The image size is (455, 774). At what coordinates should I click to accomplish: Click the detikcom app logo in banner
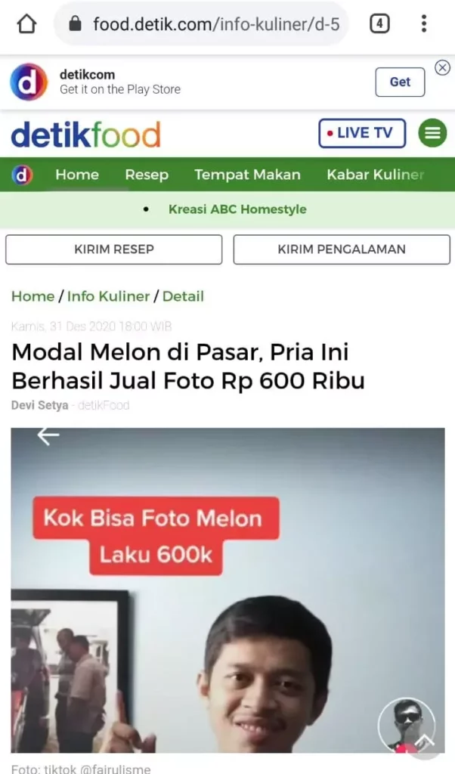pos(29,82)
